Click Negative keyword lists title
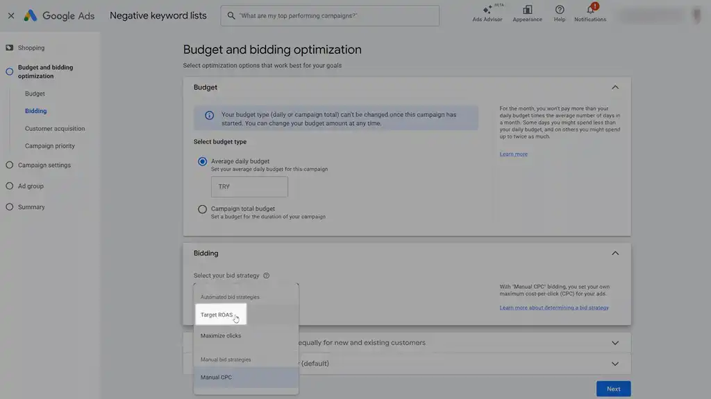The height and width of the screenshot is (399, 711). click(158, 15)
